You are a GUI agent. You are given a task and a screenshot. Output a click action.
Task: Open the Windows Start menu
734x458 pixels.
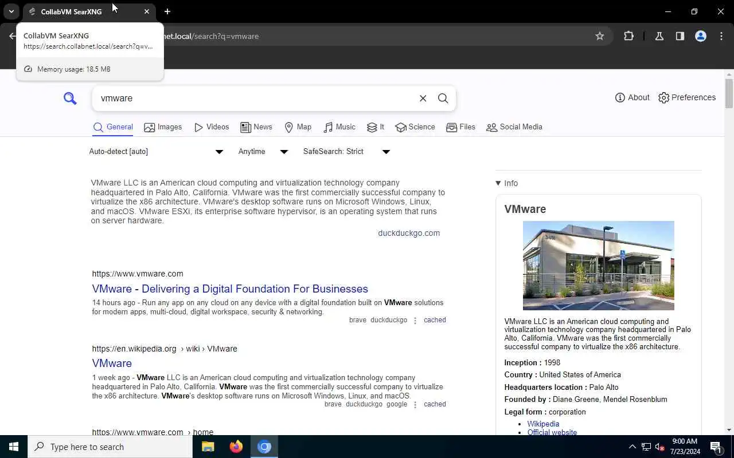coord(14,447)
